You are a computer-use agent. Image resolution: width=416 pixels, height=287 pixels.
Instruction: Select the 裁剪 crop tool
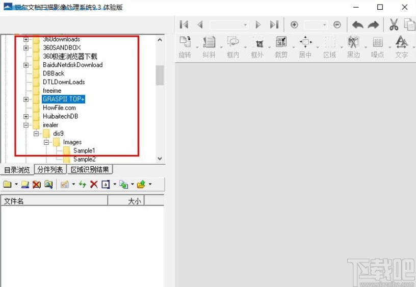(x=281, y=47)
